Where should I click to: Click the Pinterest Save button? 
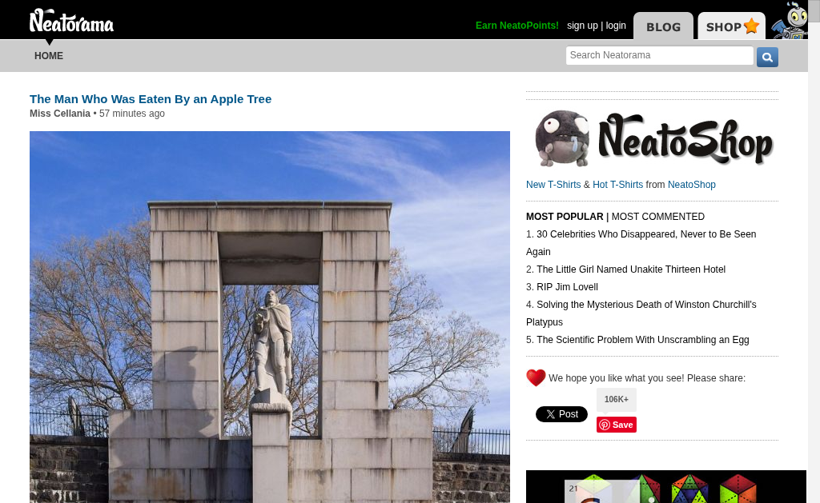(x=617, y=425)
